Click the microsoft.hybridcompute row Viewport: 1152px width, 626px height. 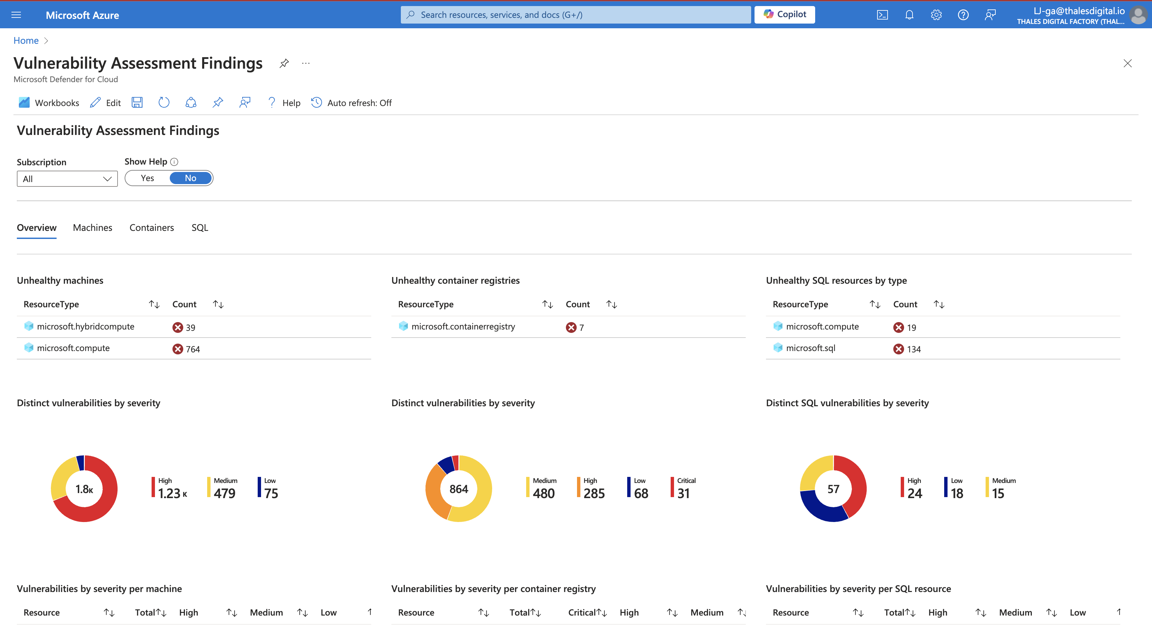pyautogui.click(x=194, y=326)
